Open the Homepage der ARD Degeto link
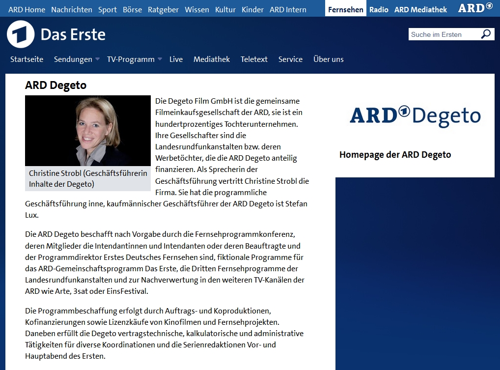 click(x=395, y=155)
